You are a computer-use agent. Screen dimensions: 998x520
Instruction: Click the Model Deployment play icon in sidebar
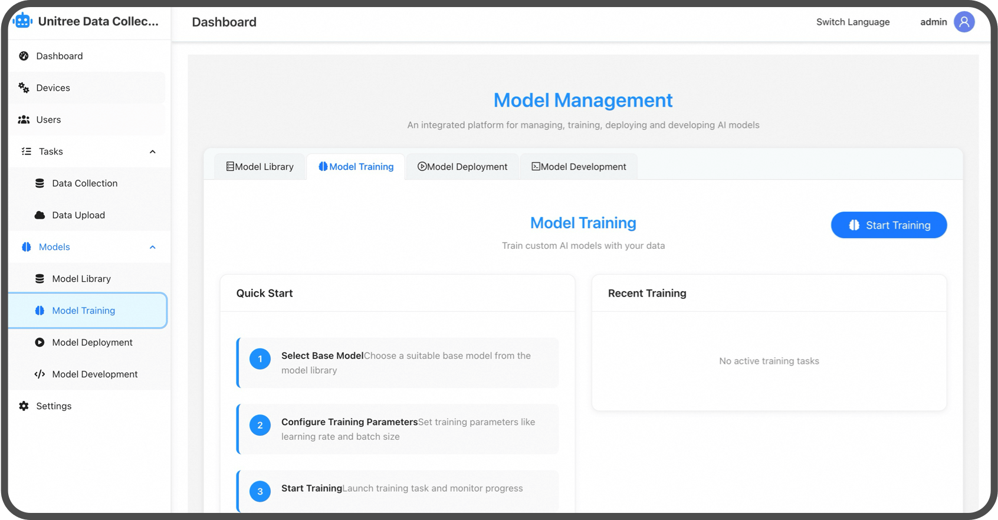[40, 343]
